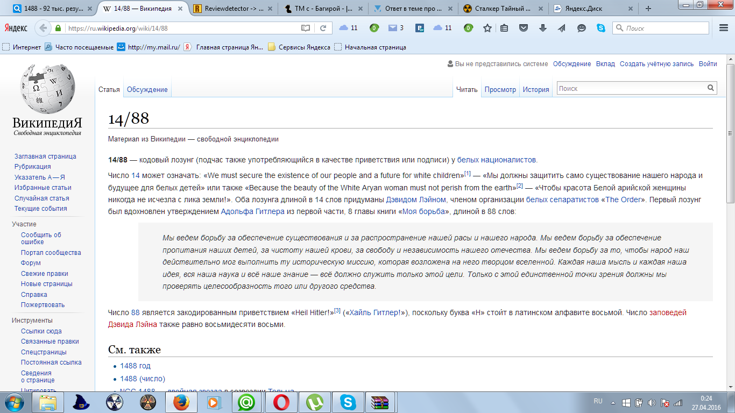Open Windows Explorer folder in taskbar

tap(48, 402)
